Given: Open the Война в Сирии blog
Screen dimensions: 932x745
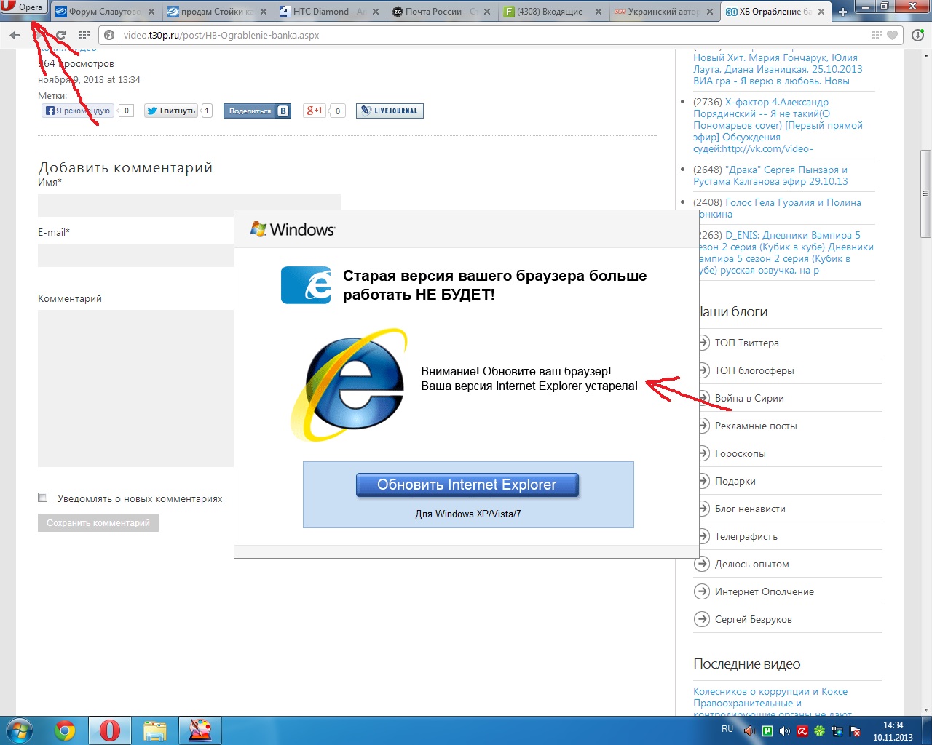Looking at the screenshot, I should click(x=749, y=398).
